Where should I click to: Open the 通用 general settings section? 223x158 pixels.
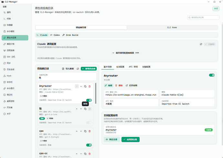pyautogui.click(x=15, y=12)
